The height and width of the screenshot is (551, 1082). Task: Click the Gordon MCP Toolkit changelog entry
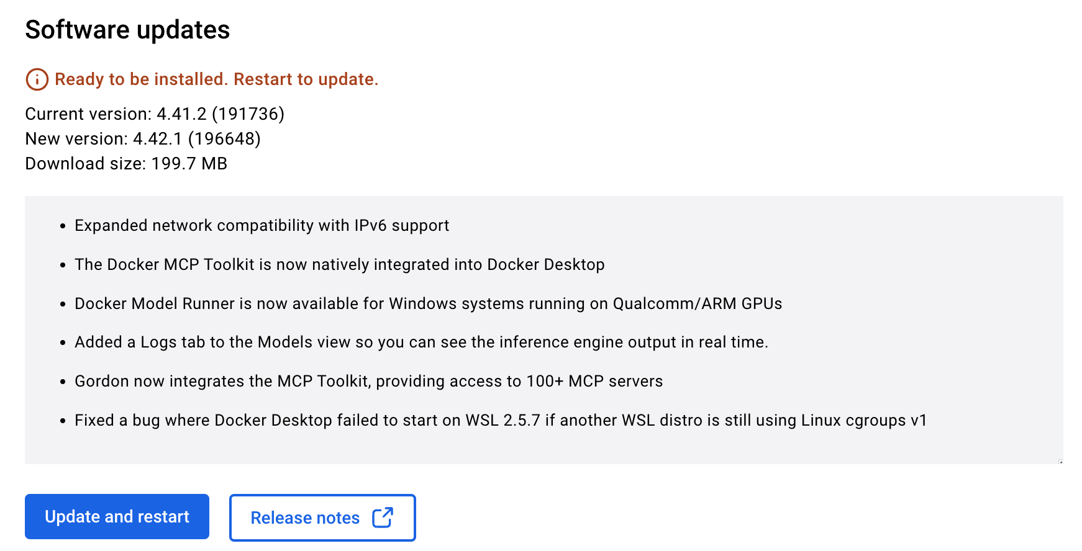[368, 381]
